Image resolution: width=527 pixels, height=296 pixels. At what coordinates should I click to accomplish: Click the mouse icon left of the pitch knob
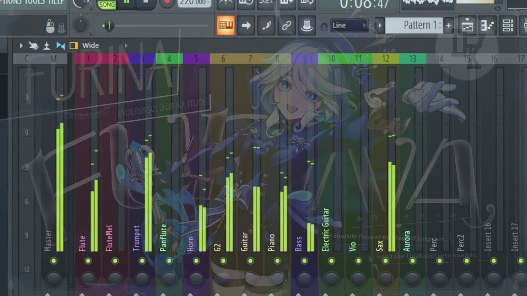pos(51,27)
